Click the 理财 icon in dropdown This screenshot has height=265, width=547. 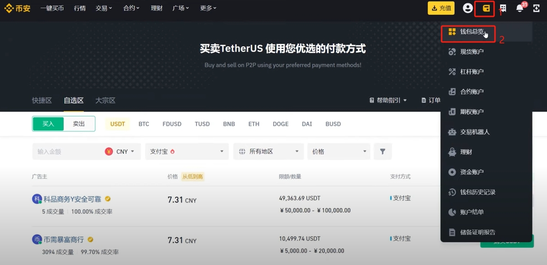pyautogui.click(x=452, y=152)
